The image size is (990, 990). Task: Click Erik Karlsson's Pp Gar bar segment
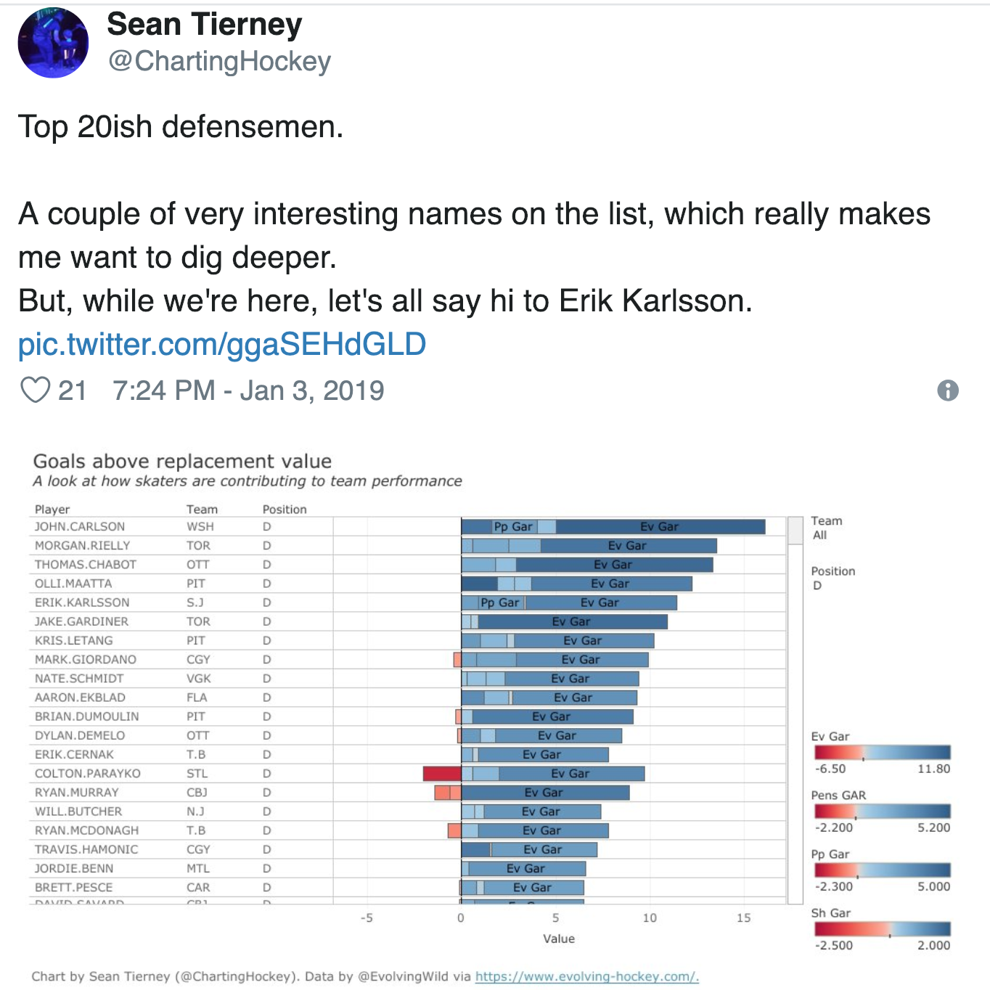click(499, 602)
